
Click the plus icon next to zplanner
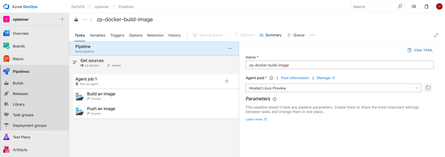(62, 19)
